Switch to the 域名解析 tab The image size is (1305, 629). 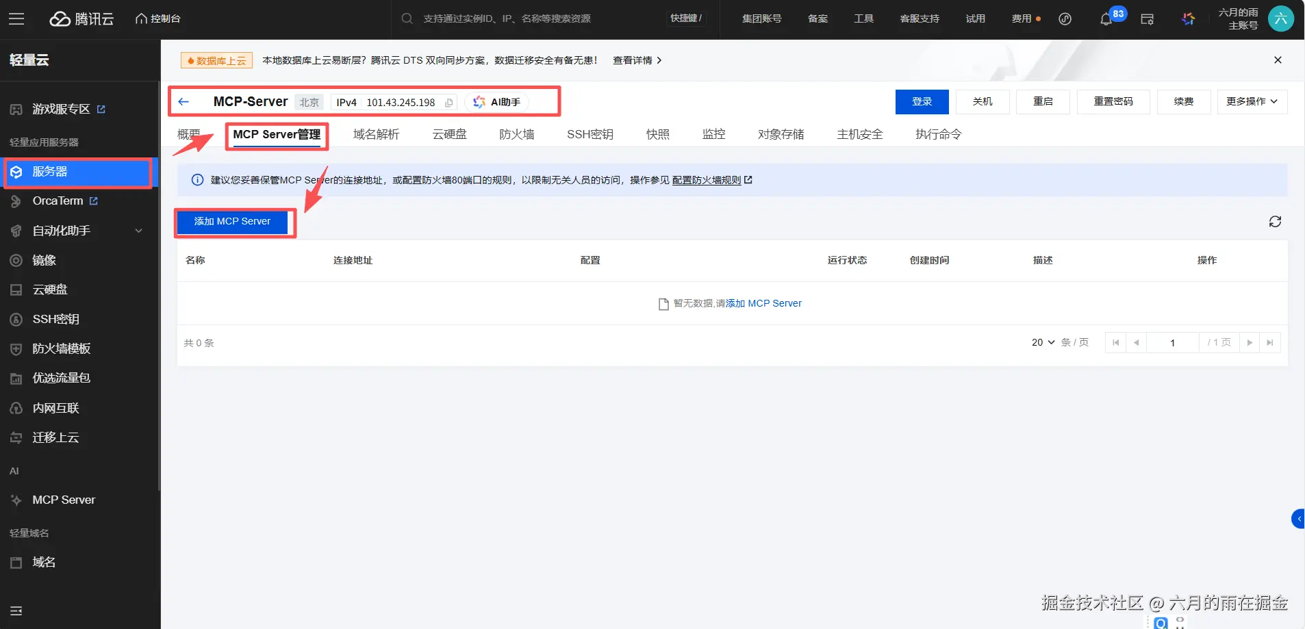tap(376, 134)
